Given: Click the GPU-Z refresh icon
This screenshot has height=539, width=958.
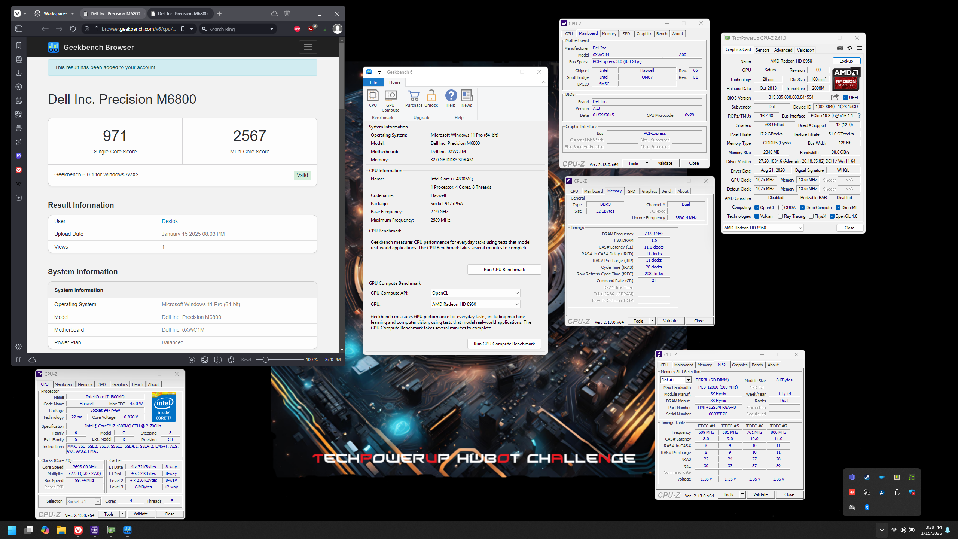Looking at the screenshot, I should click(x=849, y=48).
